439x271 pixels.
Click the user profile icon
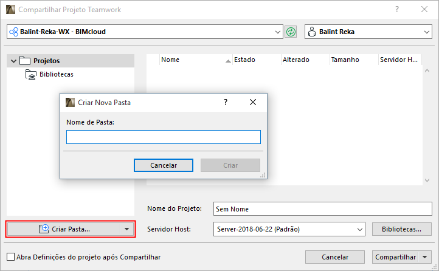[312, 32]
